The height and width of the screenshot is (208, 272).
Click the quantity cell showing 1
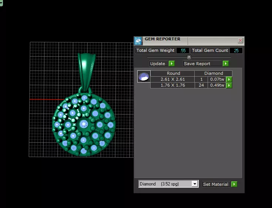(201, 79)
